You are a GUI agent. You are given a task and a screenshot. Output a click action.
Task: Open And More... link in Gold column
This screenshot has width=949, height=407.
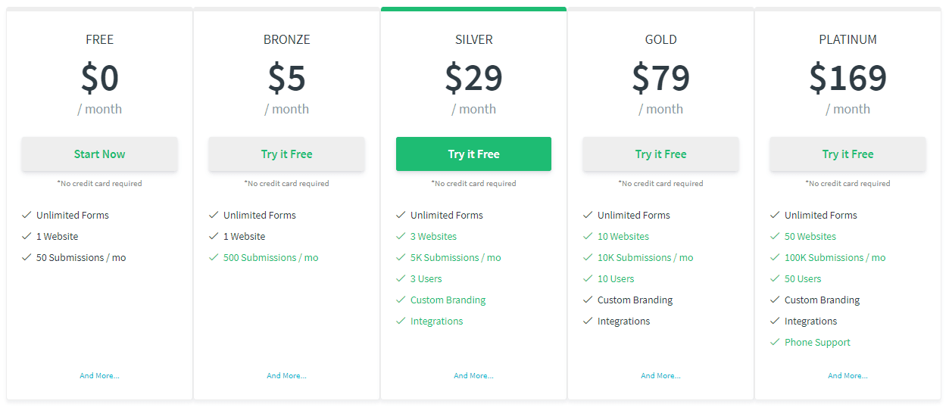pyautogui.click(x=660, y=376)
